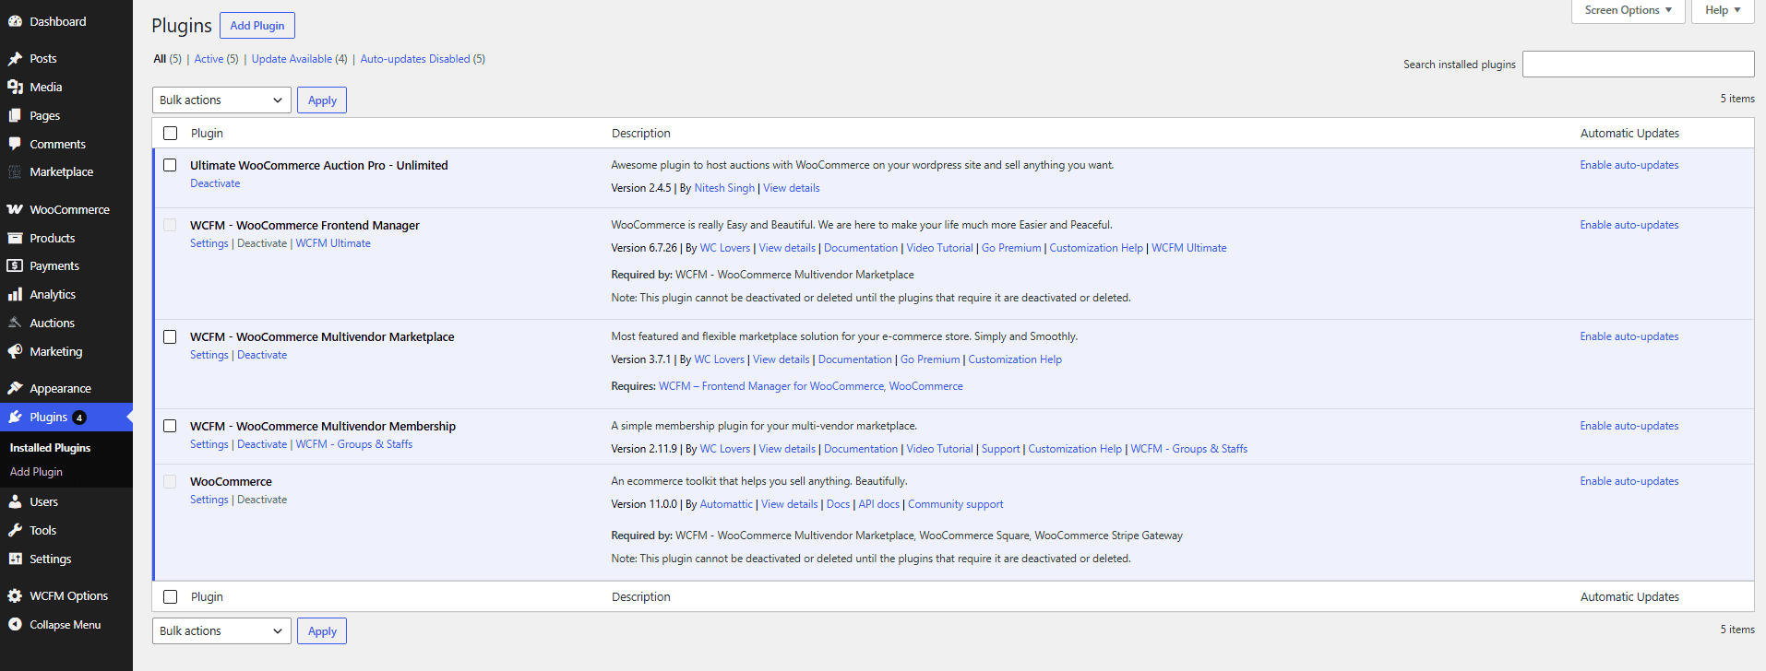
Task: Expand the Screen Options panel
Action: point(1629,10)
